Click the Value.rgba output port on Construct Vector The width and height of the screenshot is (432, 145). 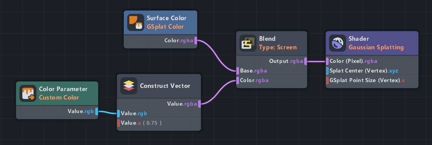(200, 104)
